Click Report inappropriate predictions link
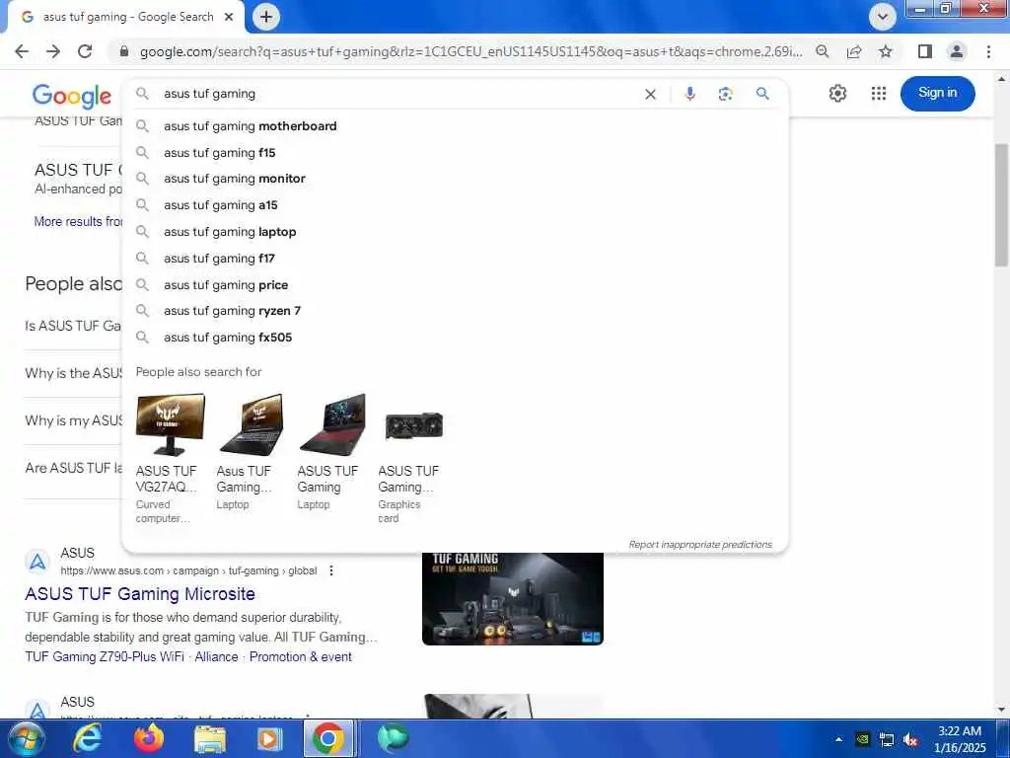This screenshot has height=758, width=1010. 700,545
